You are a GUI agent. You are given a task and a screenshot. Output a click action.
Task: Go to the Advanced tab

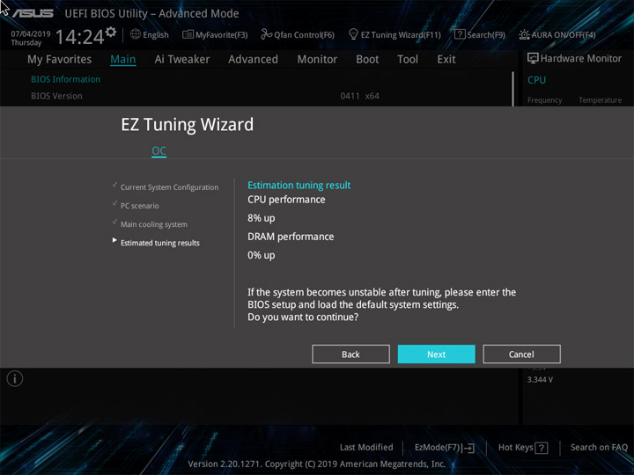(253, 60)
